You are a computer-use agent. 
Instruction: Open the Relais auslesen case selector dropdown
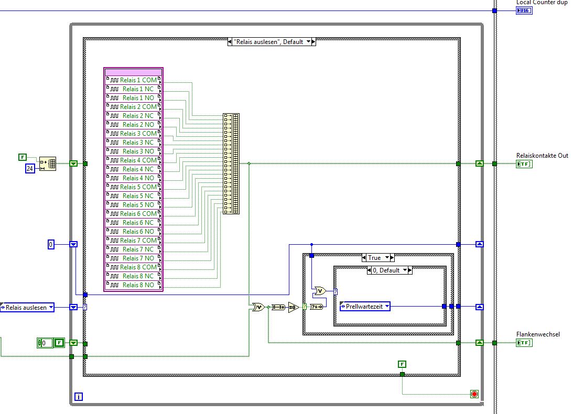click(308, 41)
